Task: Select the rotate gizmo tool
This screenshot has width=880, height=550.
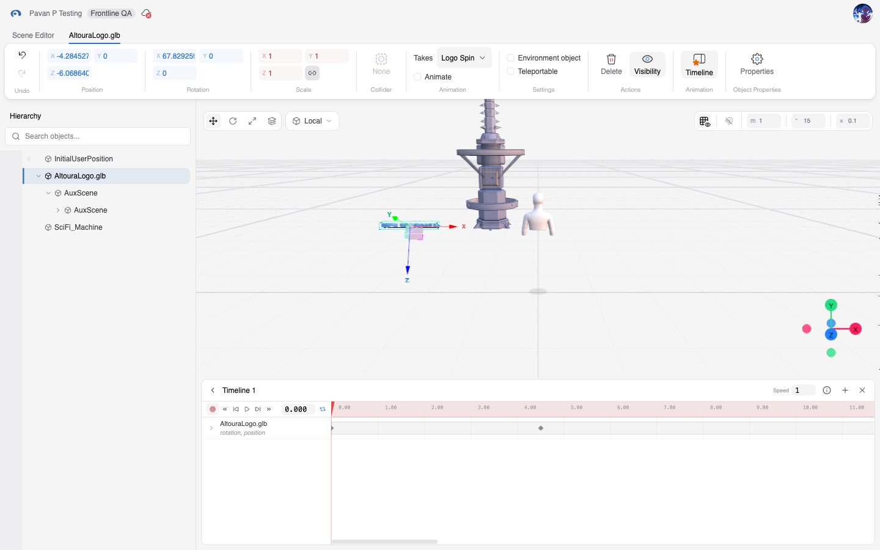Action: [233, 121]
